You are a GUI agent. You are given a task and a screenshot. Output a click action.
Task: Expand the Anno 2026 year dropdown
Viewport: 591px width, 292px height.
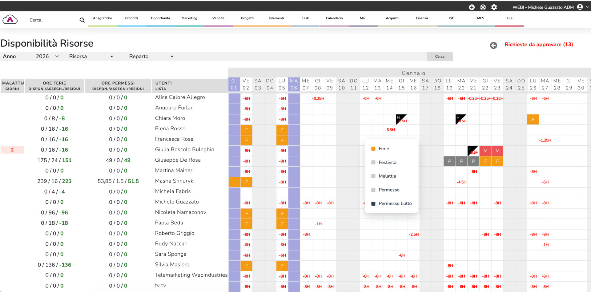pos(47,57)
